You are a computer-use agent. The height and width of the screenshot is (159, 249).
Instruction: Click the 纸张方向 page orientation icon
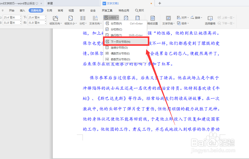click(x=55, y=18)
